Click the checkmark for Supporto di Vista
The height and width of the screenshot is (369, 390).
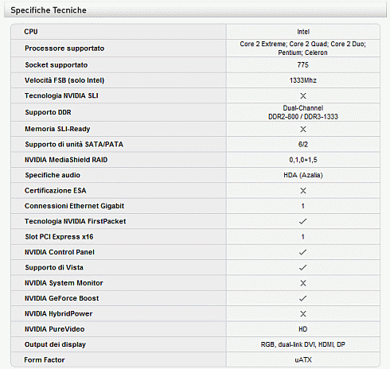pos(303,267)
